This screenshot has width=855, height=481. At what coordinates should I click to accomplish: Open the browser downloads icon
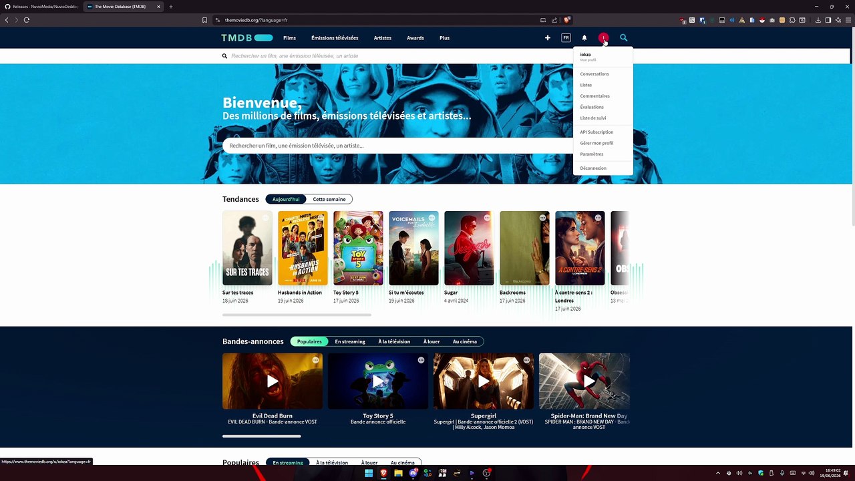click(x=818, y=20)
